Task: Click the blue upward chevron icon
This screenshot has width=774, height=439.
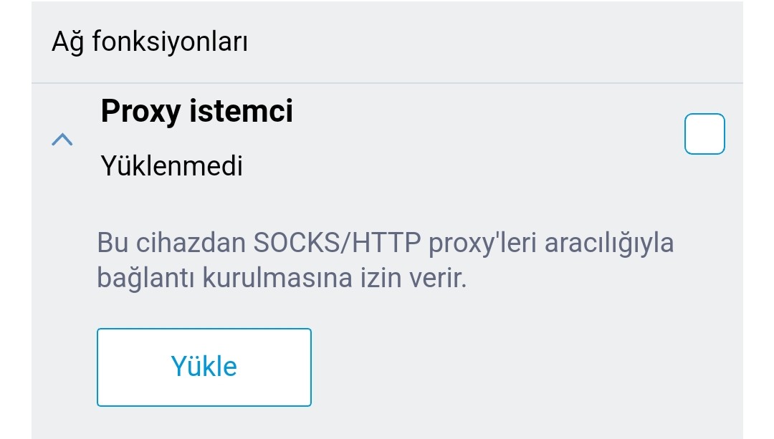Action: point(62,140)
